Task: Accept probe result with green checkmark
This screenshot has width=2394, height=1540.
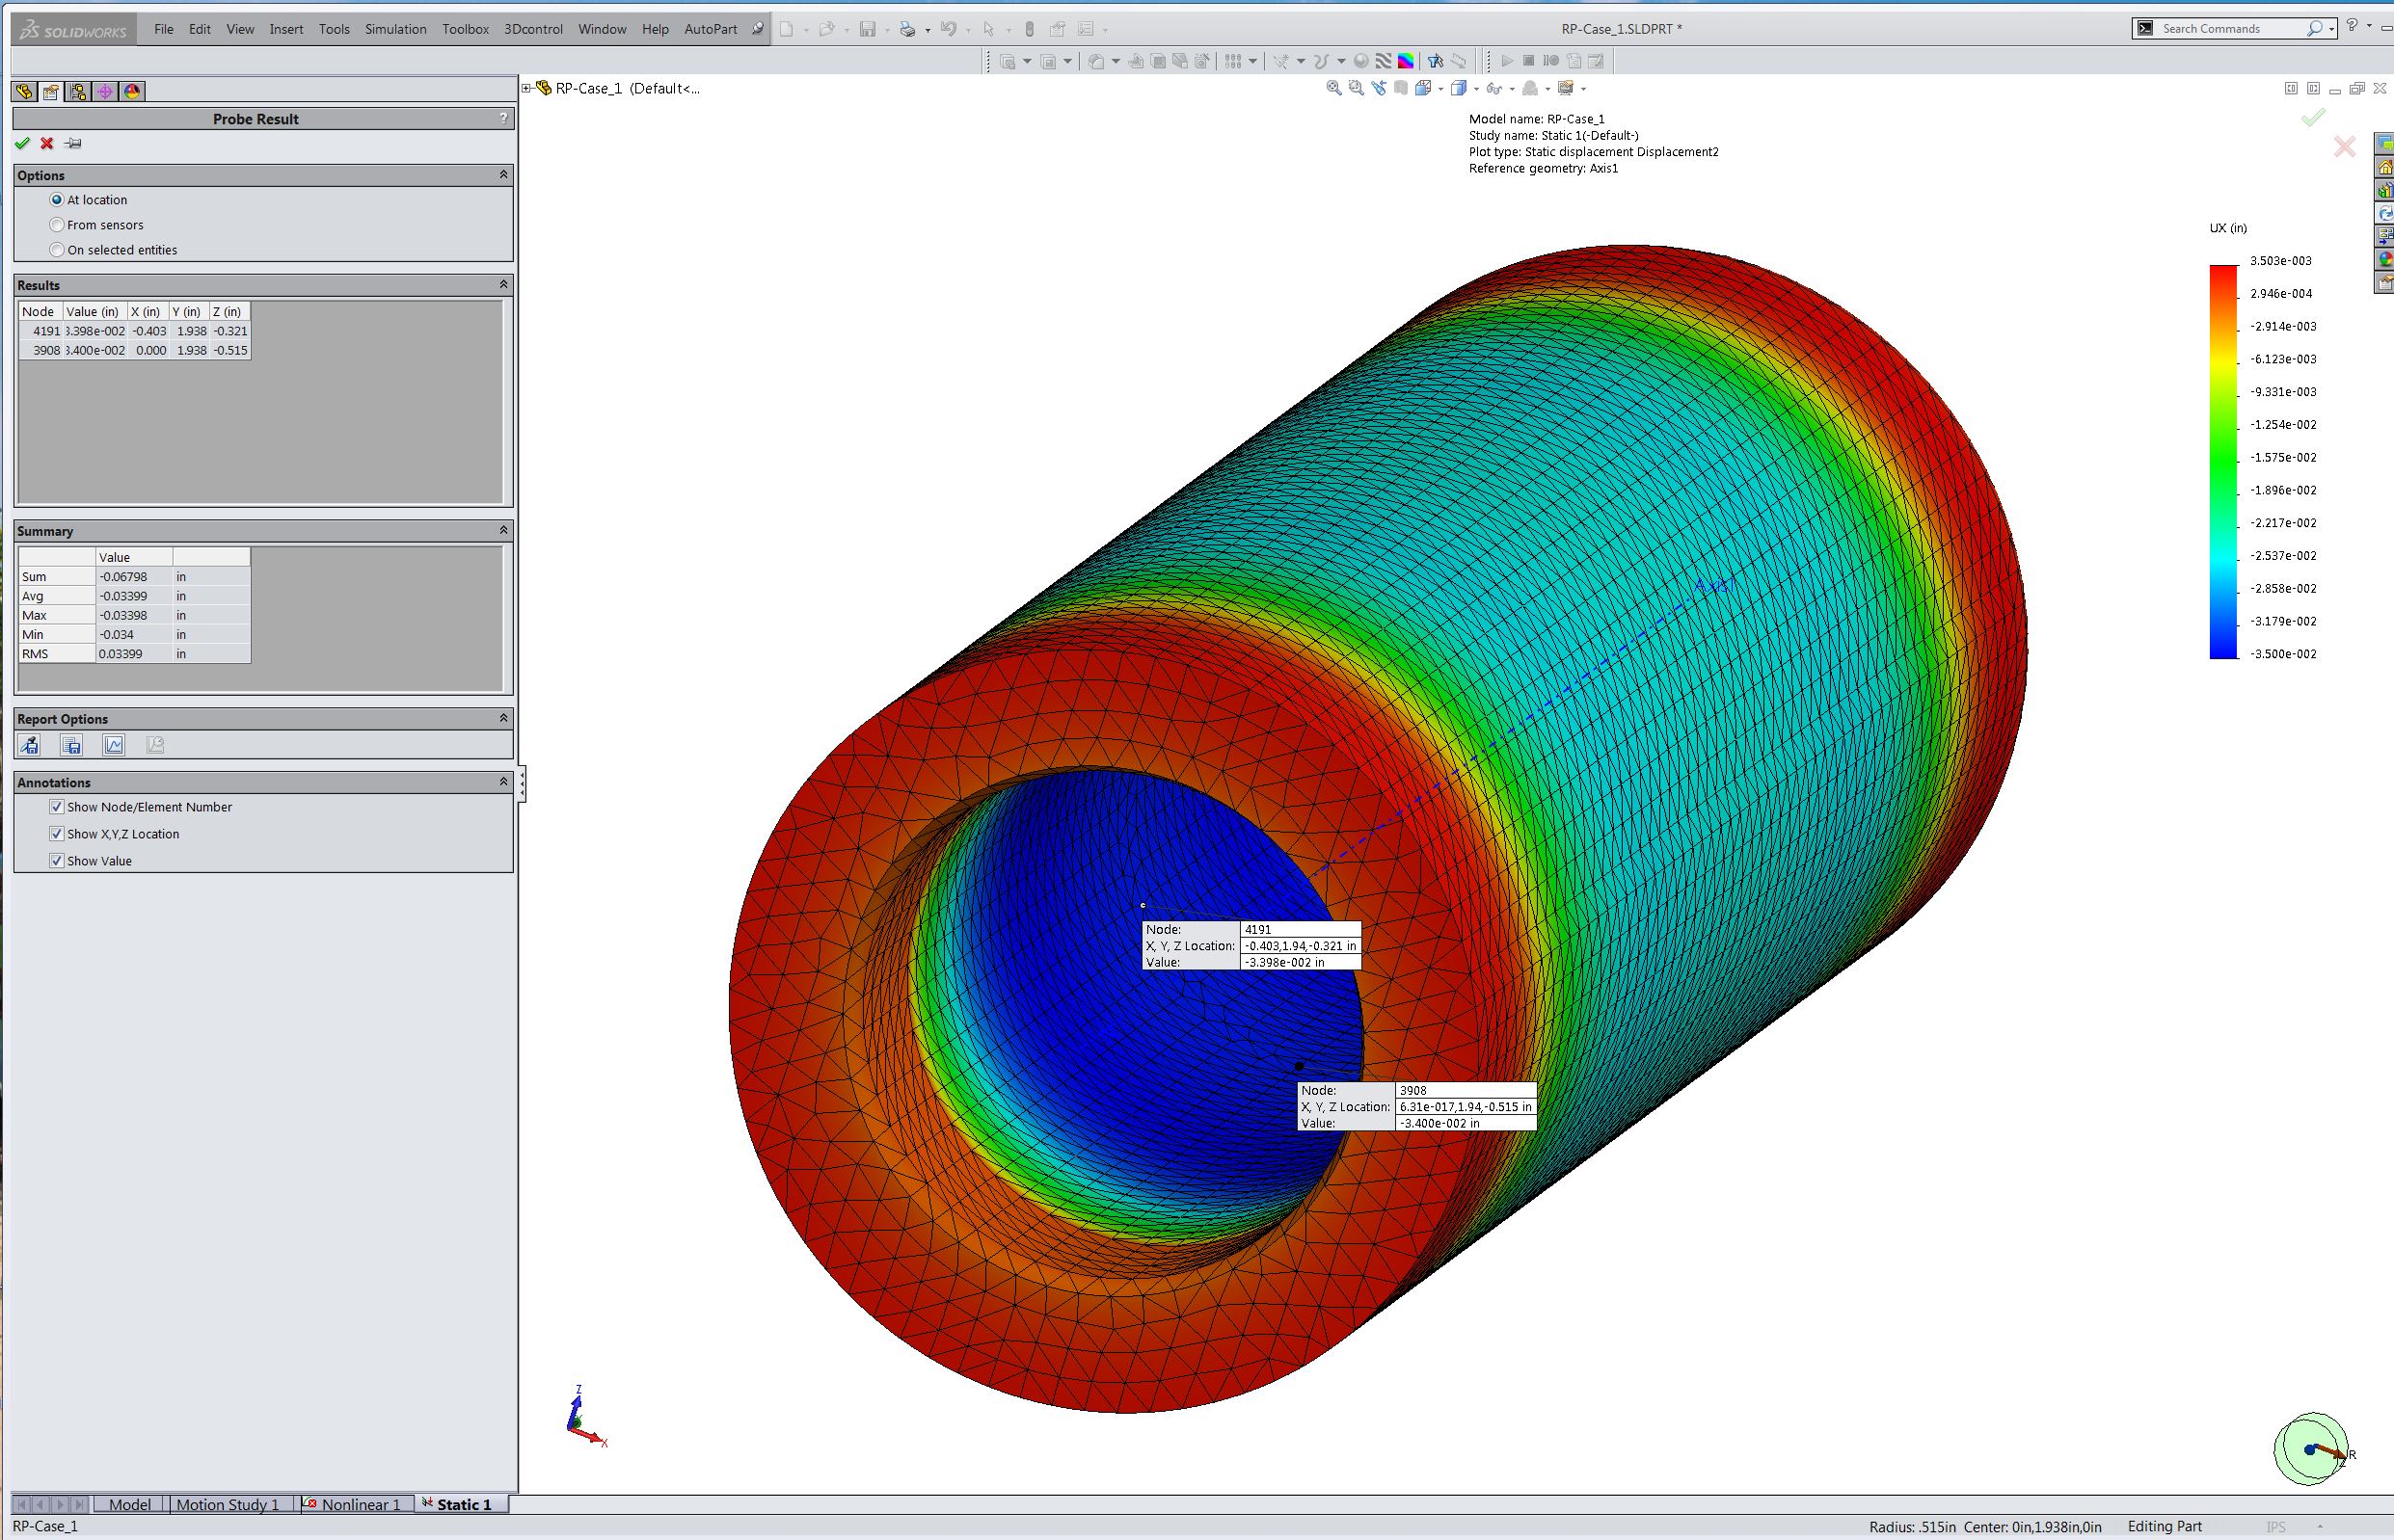Action: pyautogui.click(x=22, y=144)
